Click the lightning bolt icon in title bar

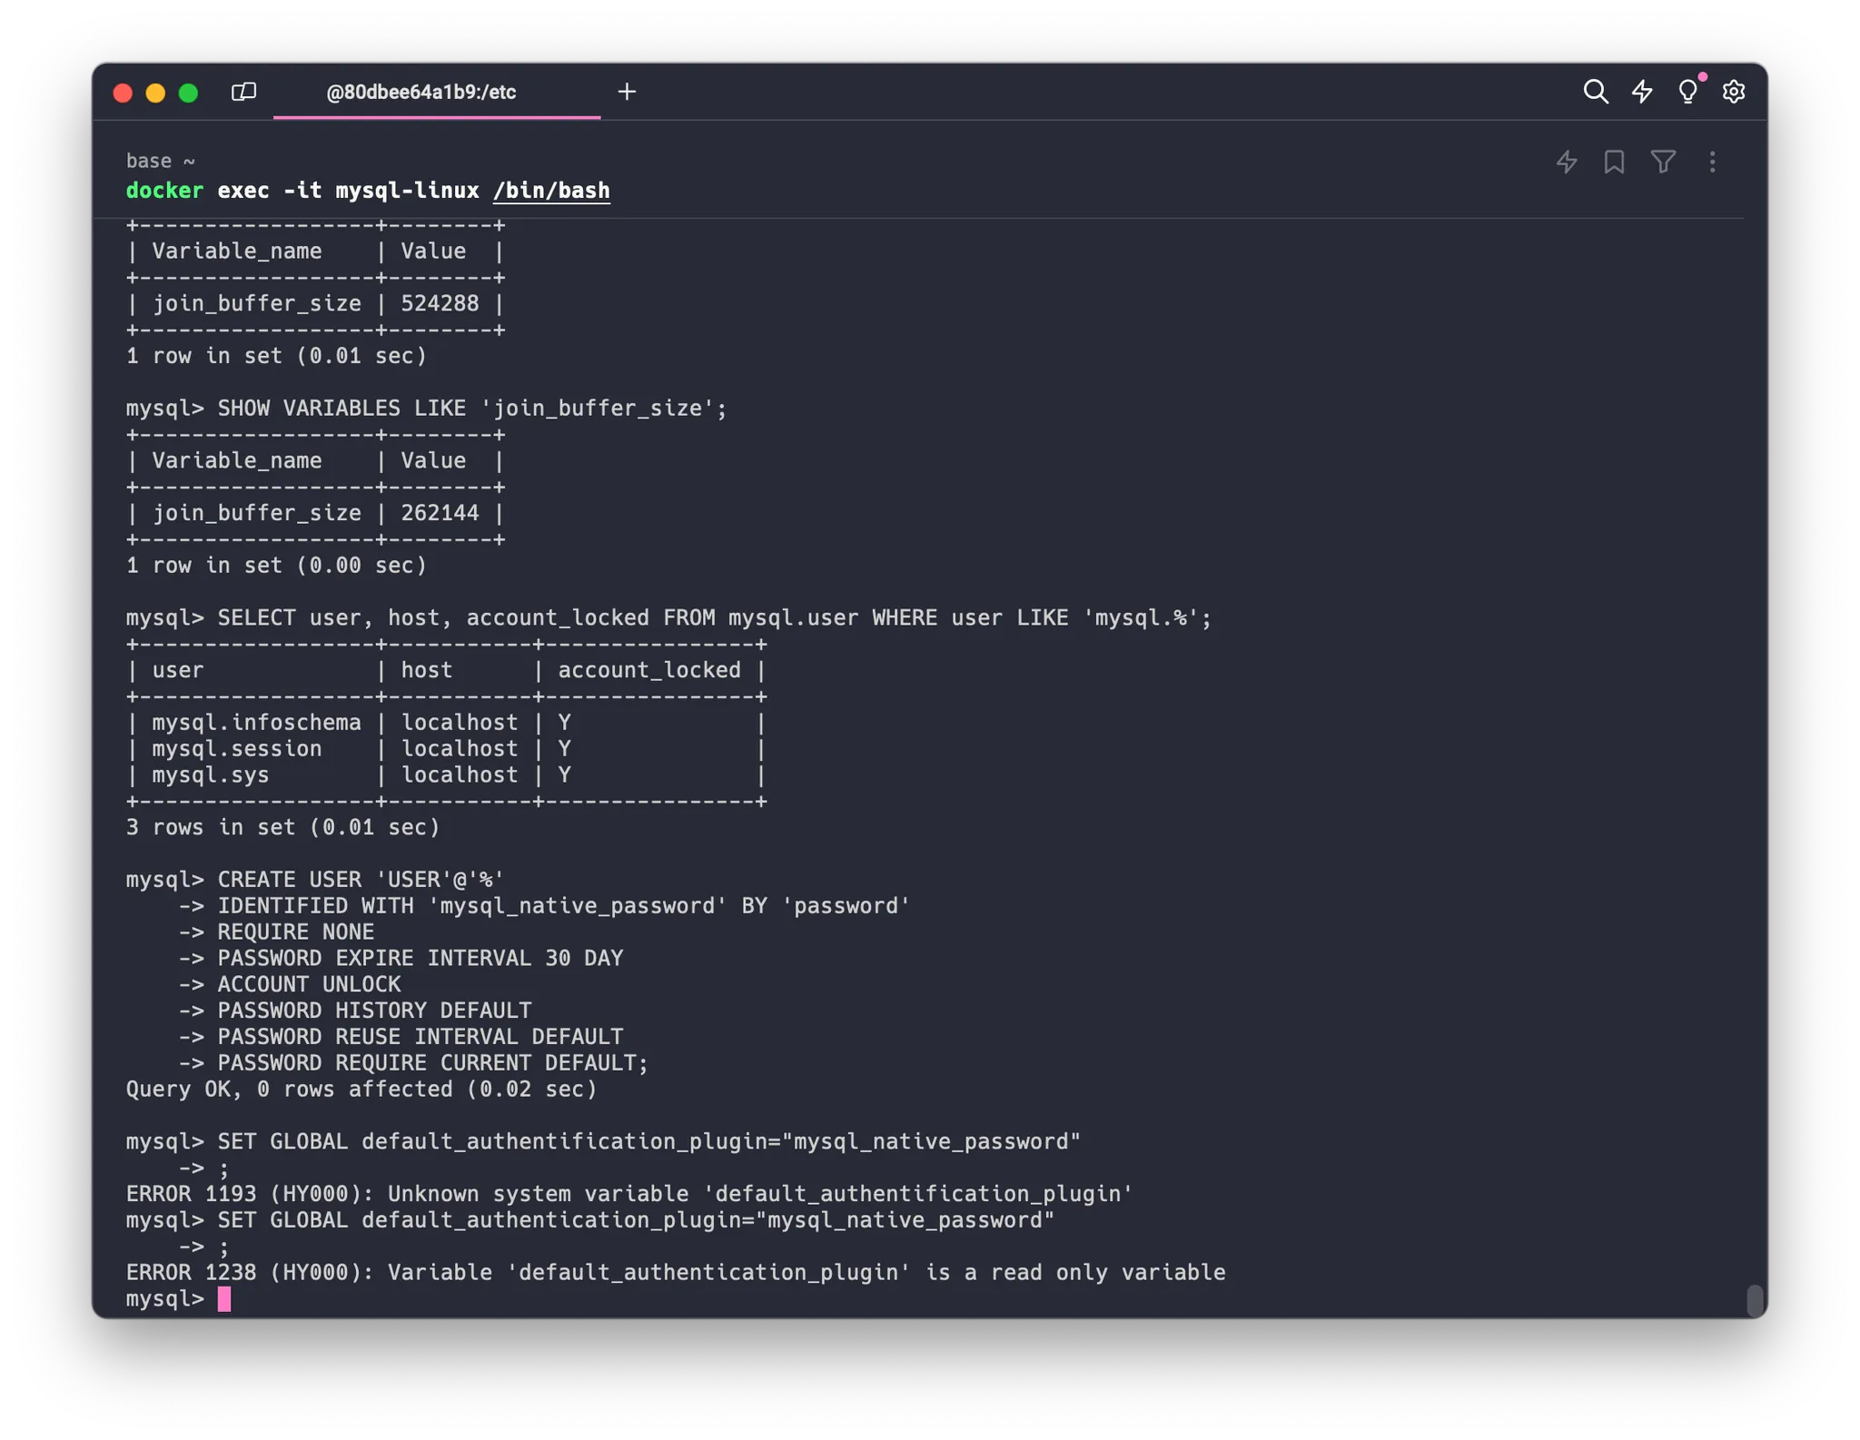coord(1642,92)
